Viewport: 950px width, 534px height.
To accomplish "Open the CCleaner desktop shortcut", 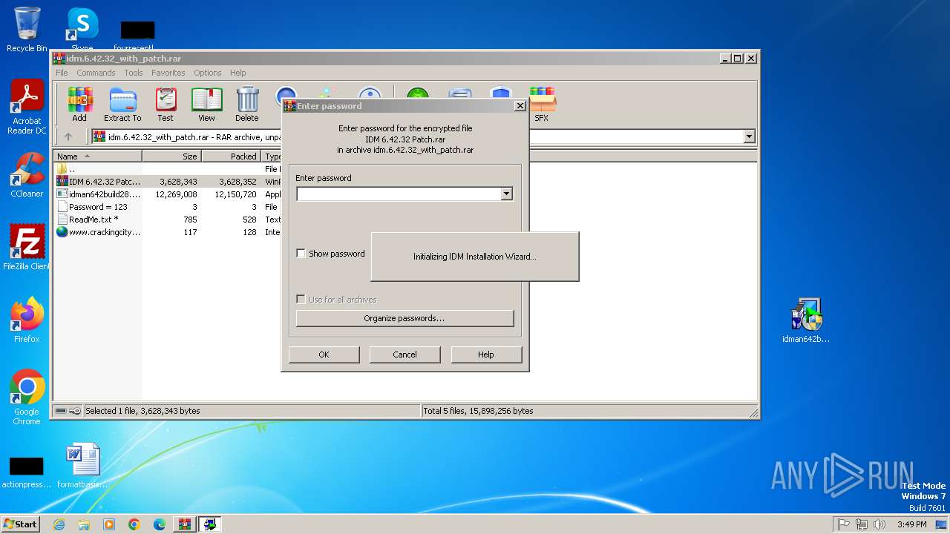I will coord(27,175).
